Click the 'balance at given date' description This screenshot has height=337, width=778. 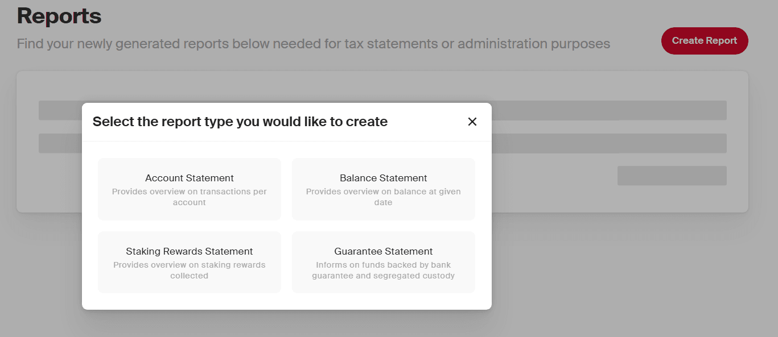point(383,197)
